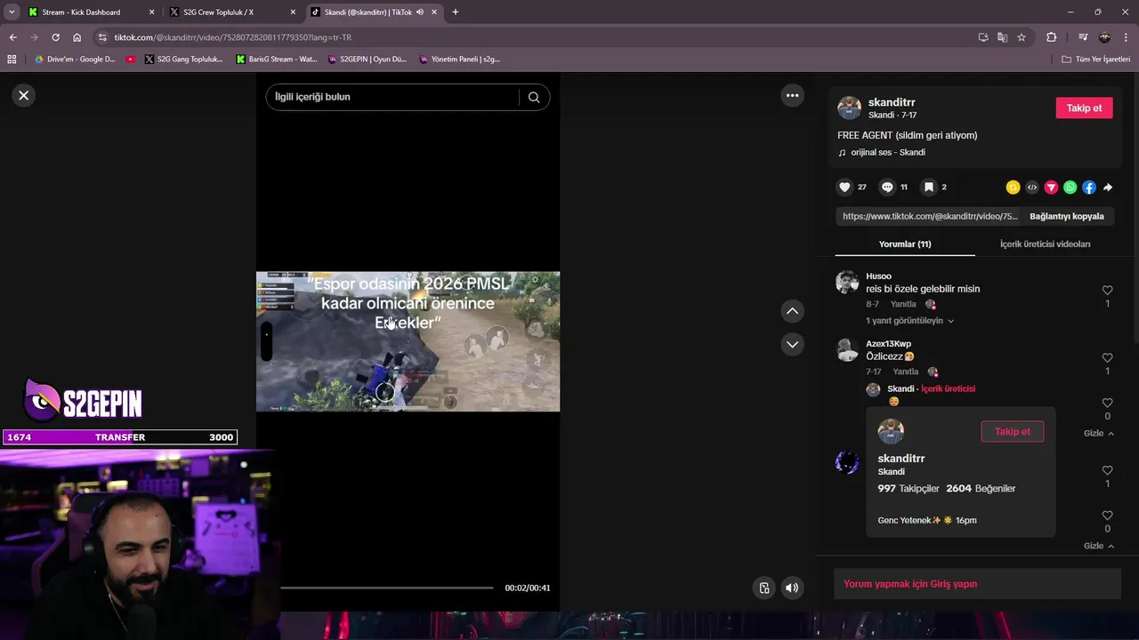
Task: Click the share arrow icon
Action: tap(1108, 188)
